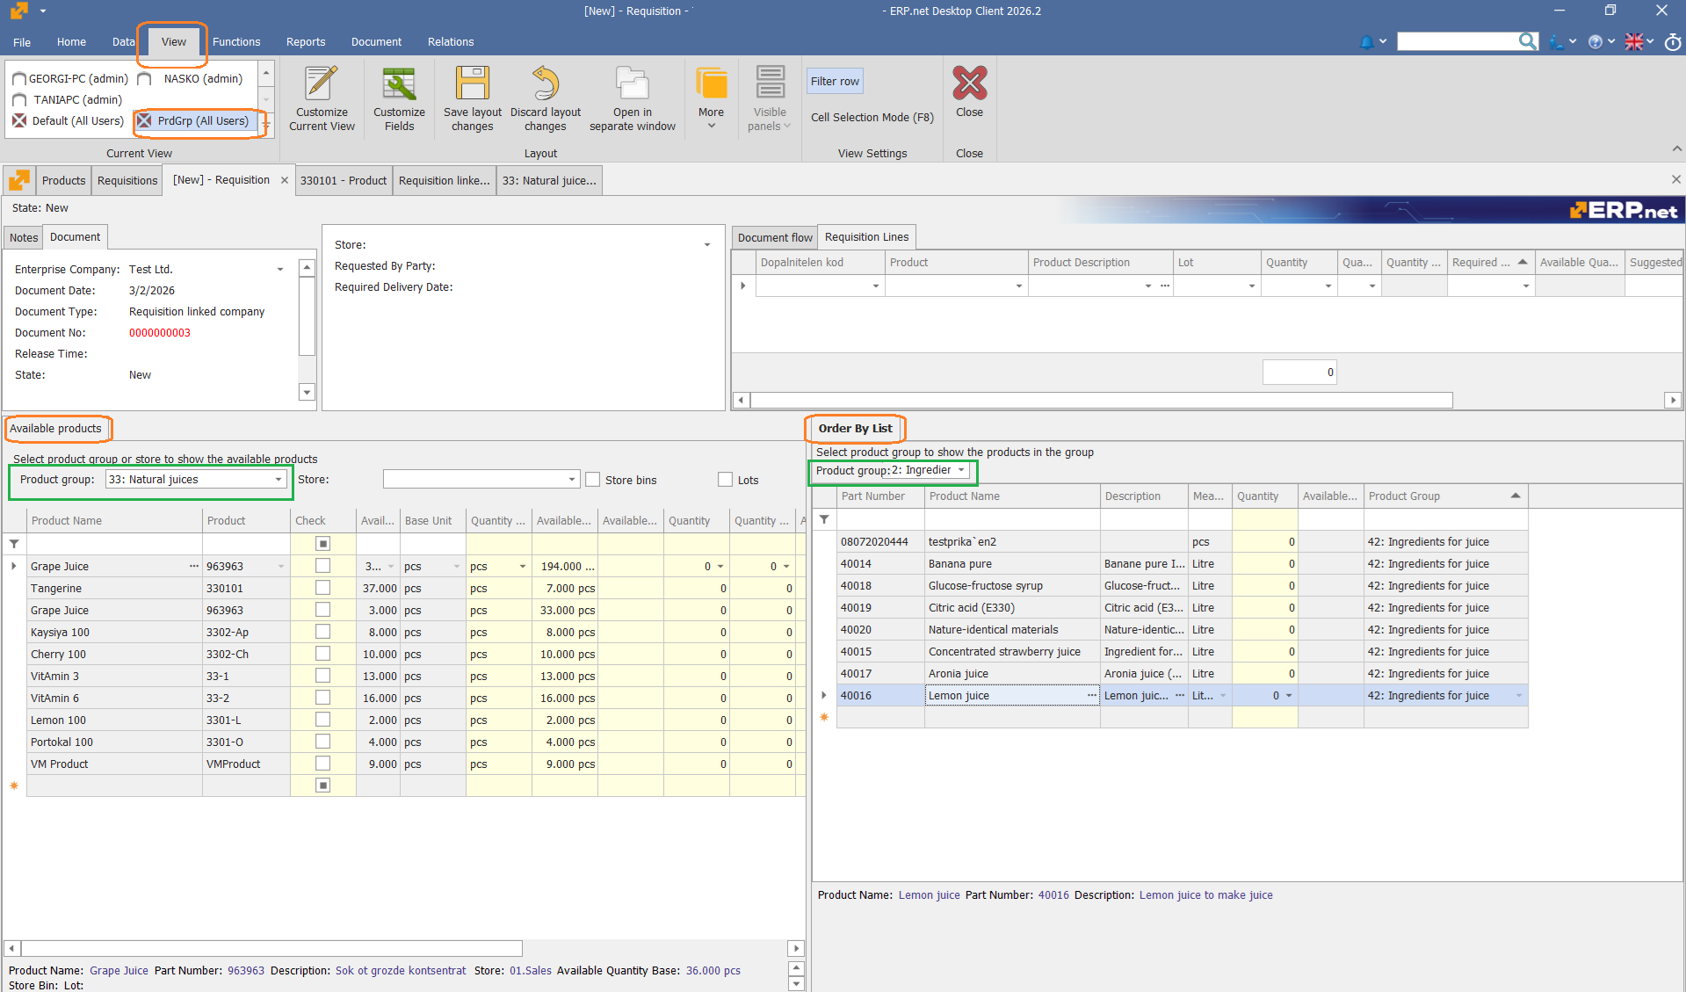
Task: Click the notification bell icon
Action: (1366, 42)
